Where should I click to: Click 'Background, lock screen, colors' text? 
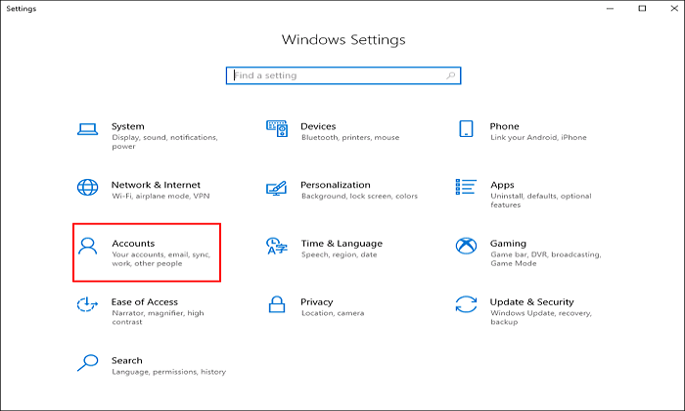[x=359, y=196]
